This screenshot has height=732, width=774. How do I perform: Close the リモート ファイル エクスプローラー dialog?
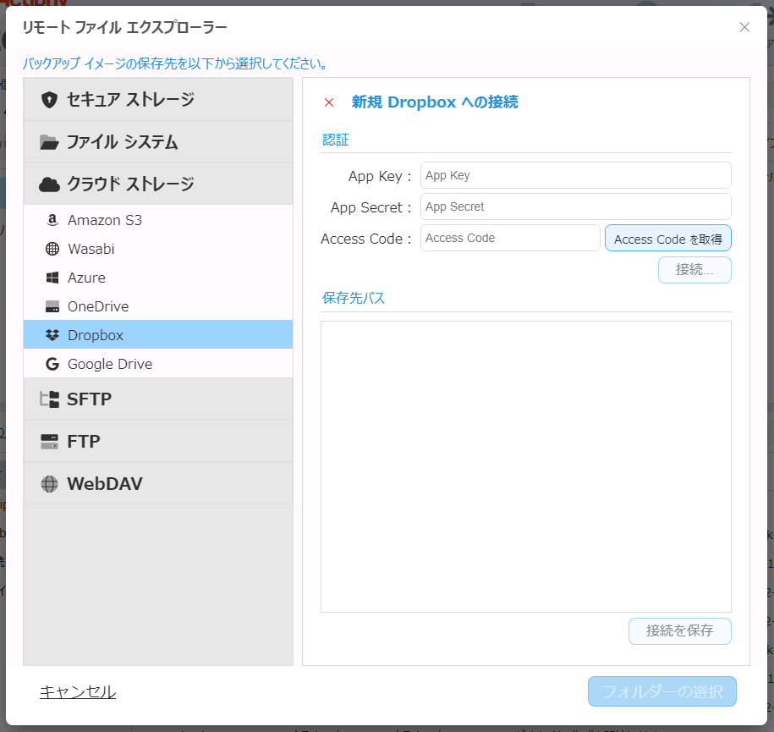click(x=744, y=27)
